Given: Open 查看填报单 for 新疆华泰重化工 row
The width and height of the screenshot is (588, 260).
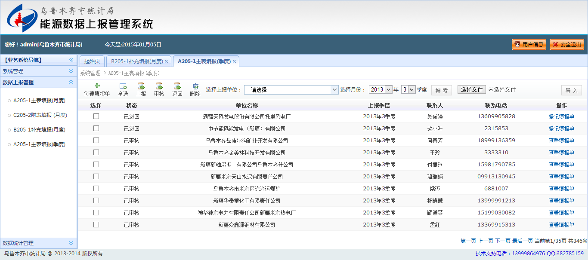Looking at the screenshot, I should (561, 201).
